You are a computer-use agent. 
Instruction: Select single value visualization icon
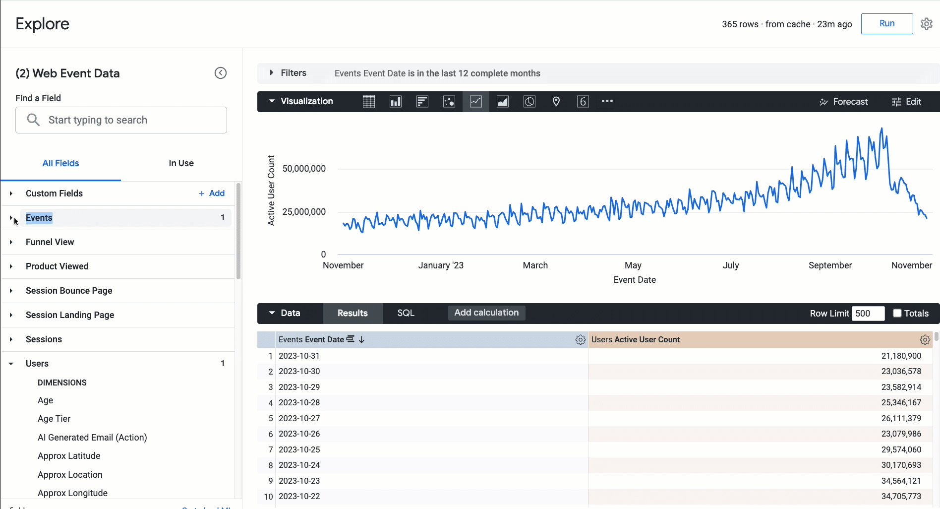[x=583, y=102]
